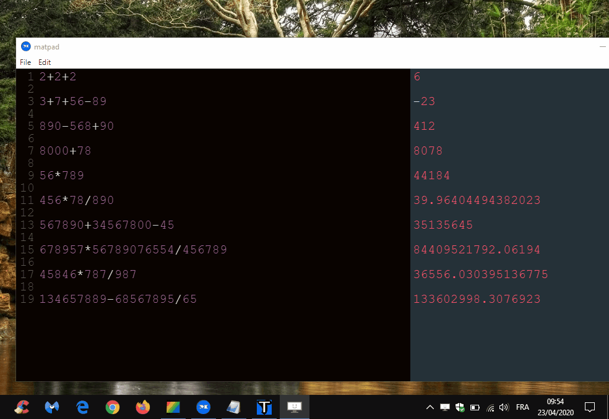Click expression 678957*56789076554/456789 on line 15

(133, 250)
